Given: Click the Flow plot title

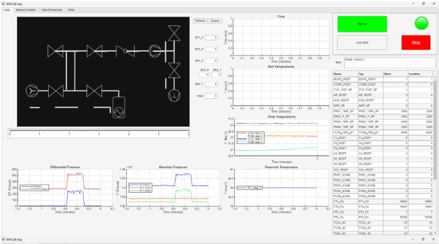Looking at the screenshot, I should [x=281, y=16].
